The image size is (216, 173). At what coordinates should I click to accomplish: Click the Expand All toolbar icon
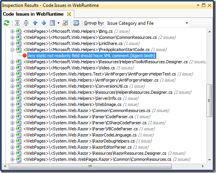[17, 23]
